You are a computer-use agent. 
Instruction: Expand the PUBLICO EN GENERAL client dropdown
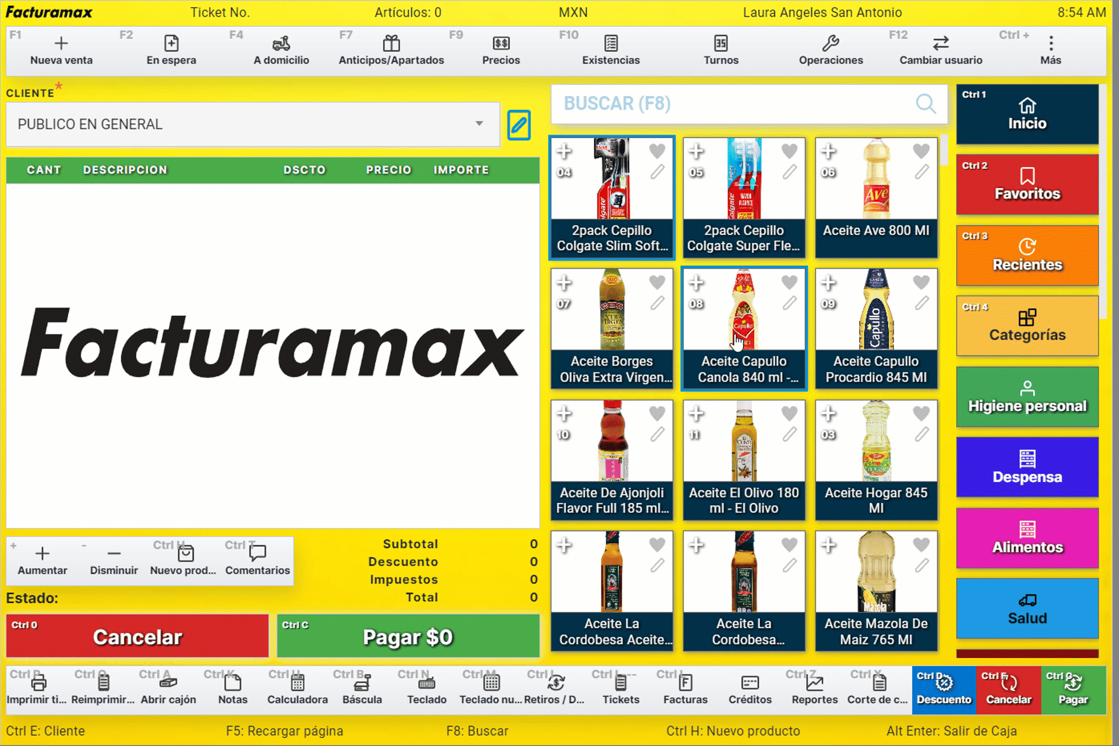coord(253,124)
